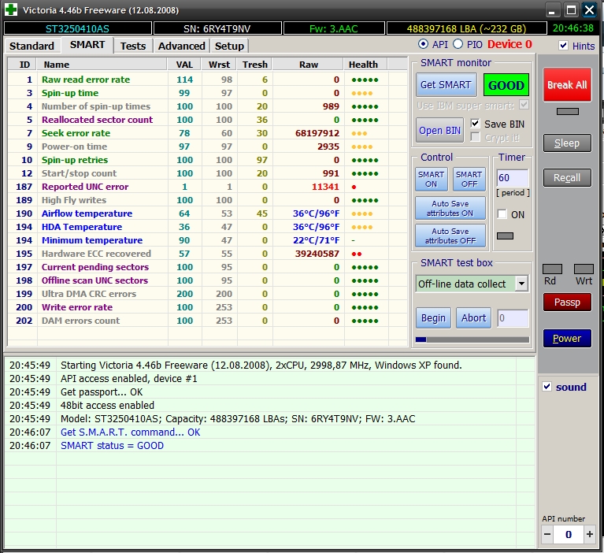Click the VAL column header
Screen dimensions: 604x553
184,65
